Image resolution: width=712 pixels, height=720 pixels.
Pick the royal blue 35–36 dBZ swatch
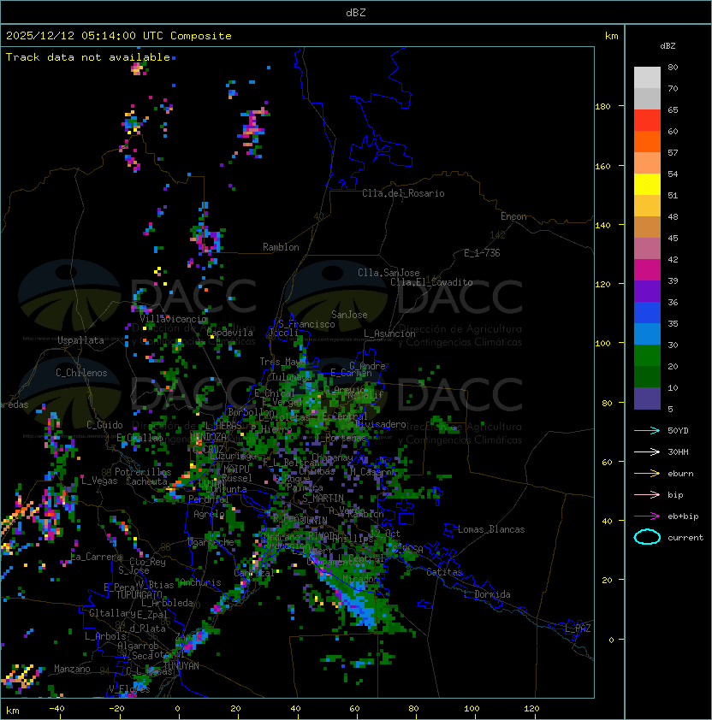tap(647, 313)
